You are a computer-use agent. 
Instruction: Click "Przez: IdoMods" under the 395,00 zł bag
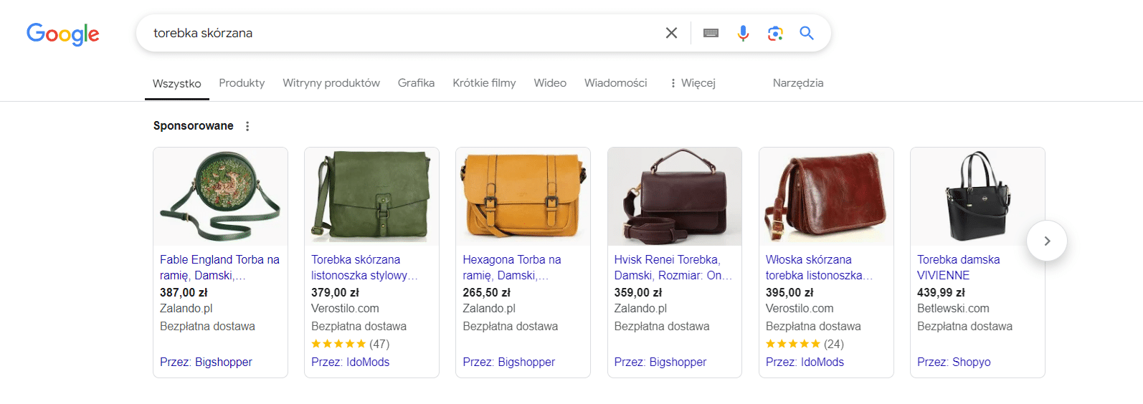click(x=805, y=362)
